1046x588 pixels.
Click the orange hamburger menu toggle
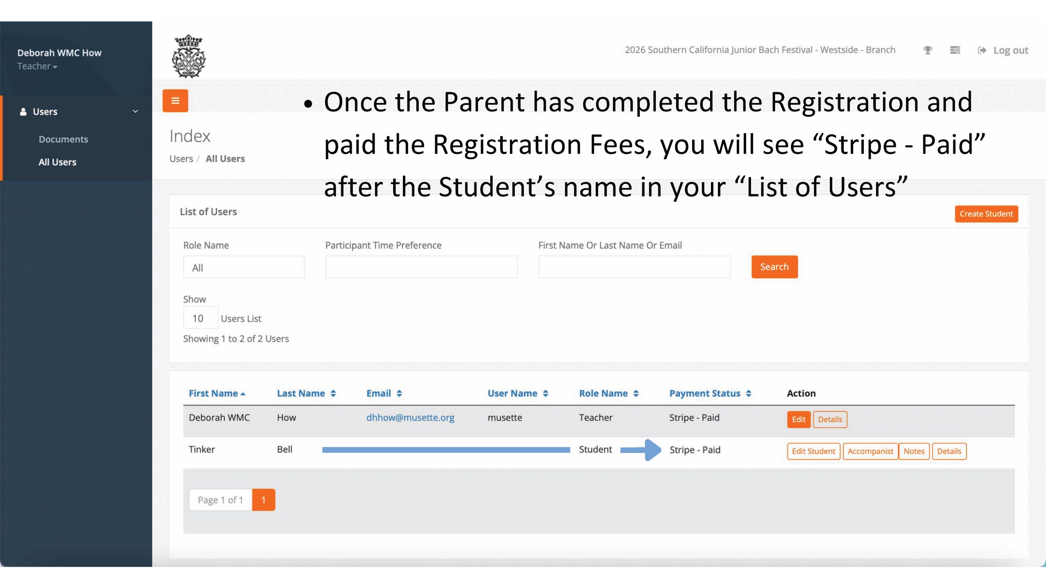tap(175, 100)
